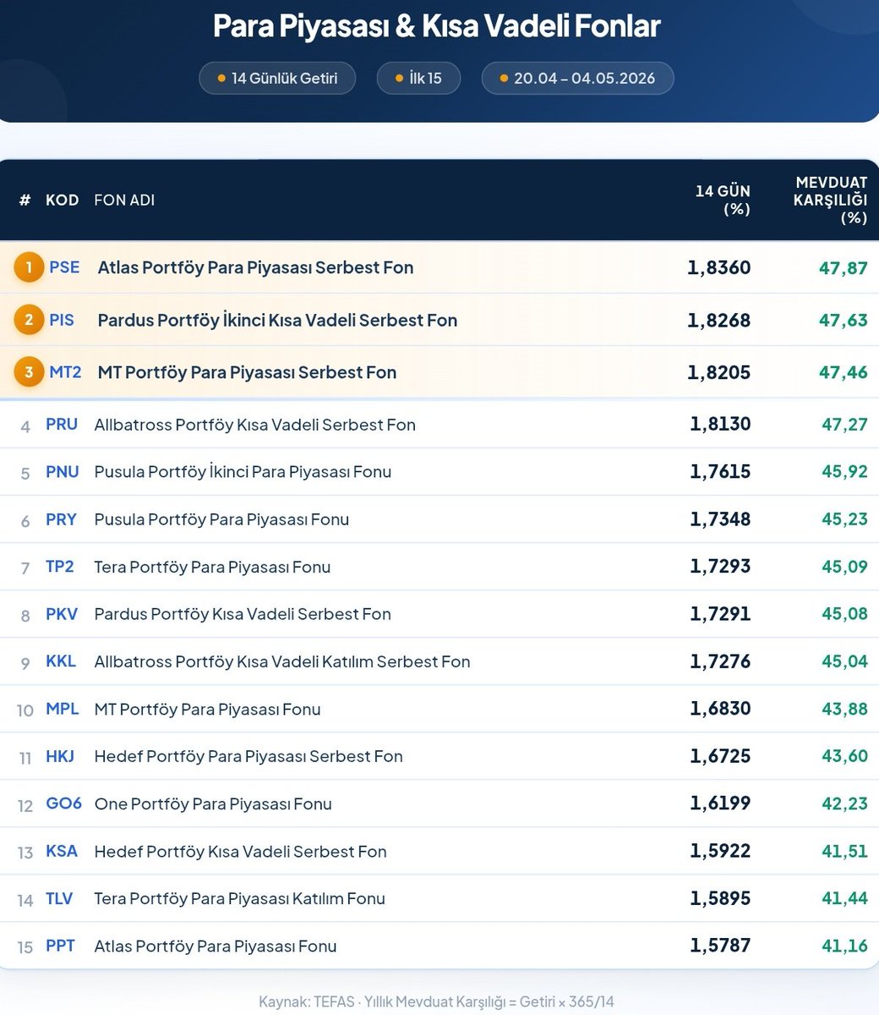
Task: Click the 45,92 deposit equivalent value
Action: click(x=845, y=472)
